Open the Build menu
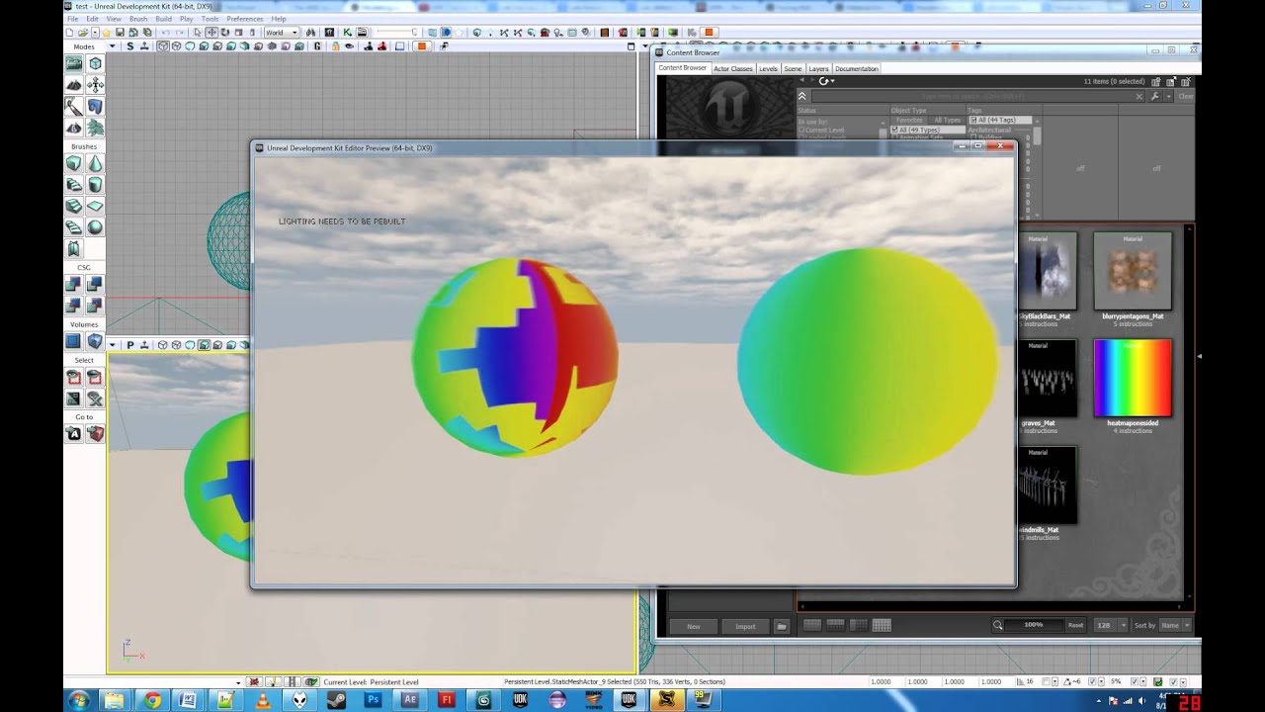 [163, 19]
